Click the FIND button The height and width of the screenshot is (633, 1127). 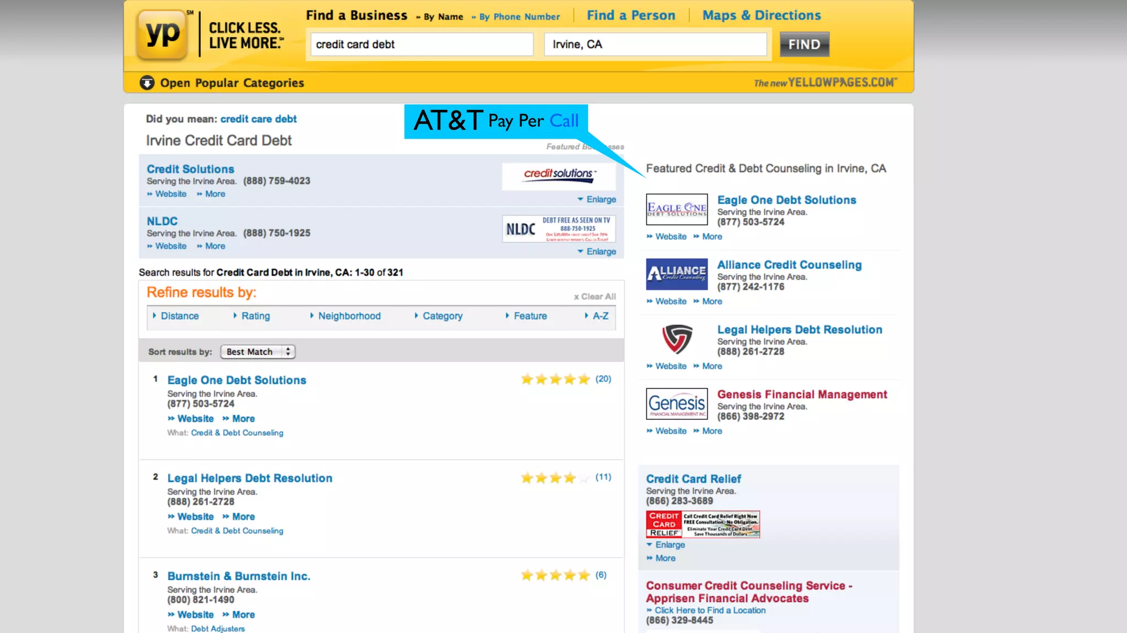coord(804,45)
